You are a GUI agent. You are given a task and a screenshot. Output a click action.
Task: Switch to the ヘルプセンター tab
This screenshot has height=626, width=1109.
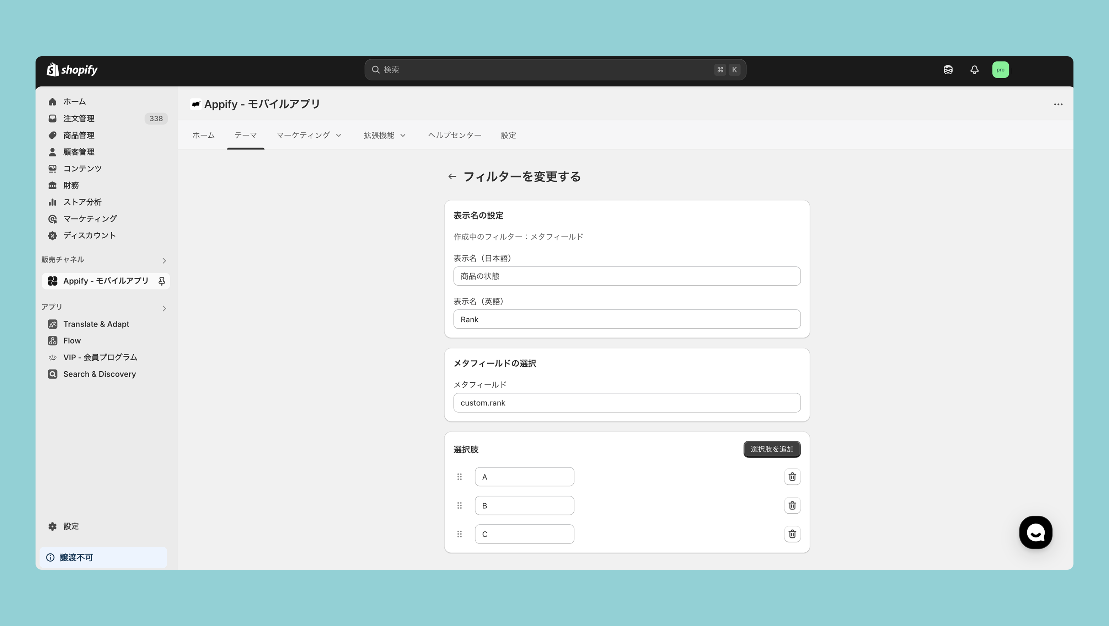click(x=455, y=135)
